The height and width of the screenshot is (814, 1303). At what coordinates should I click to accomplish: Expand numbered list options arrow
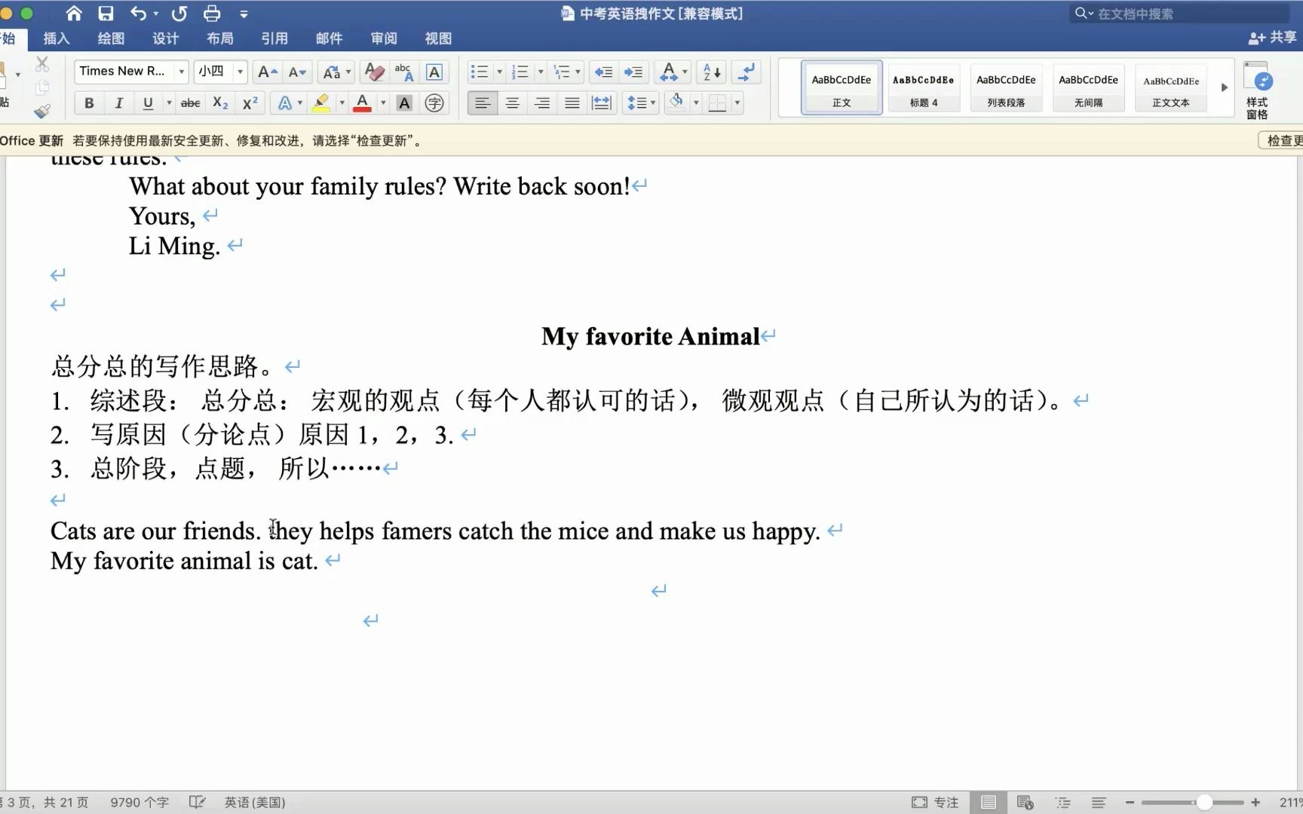(x=540, y=72)
